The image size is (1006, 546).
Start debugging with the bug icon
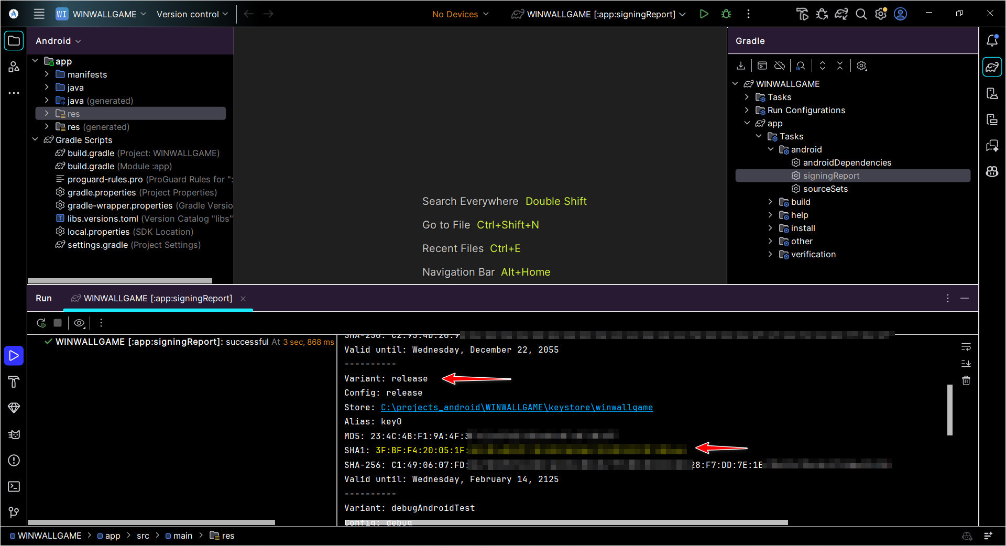726,14
